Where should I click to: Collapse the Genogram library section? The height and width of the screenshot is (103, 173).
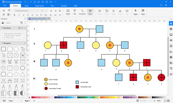coord(2,43)
